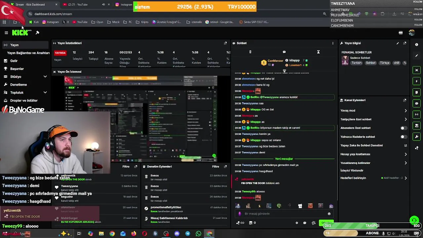This screenshot has height=238, width=423.
Task: Open the Kripto bookmarks folder
Action: point(142,22)
